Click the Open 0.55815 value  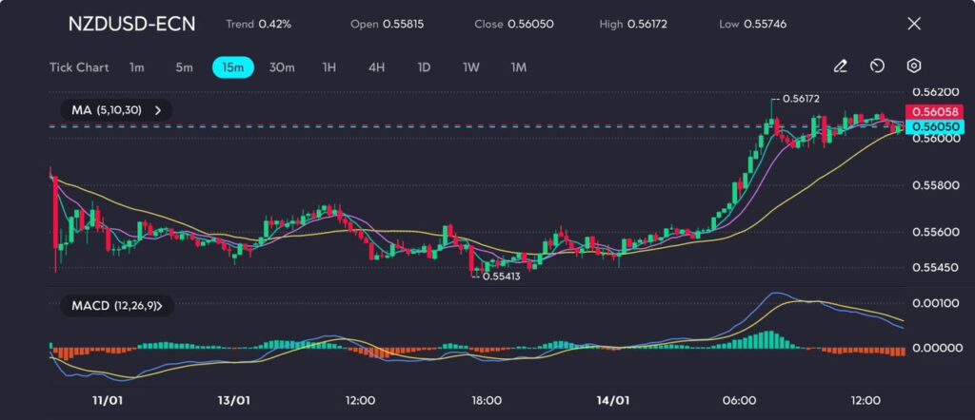(x=388, y=24)
